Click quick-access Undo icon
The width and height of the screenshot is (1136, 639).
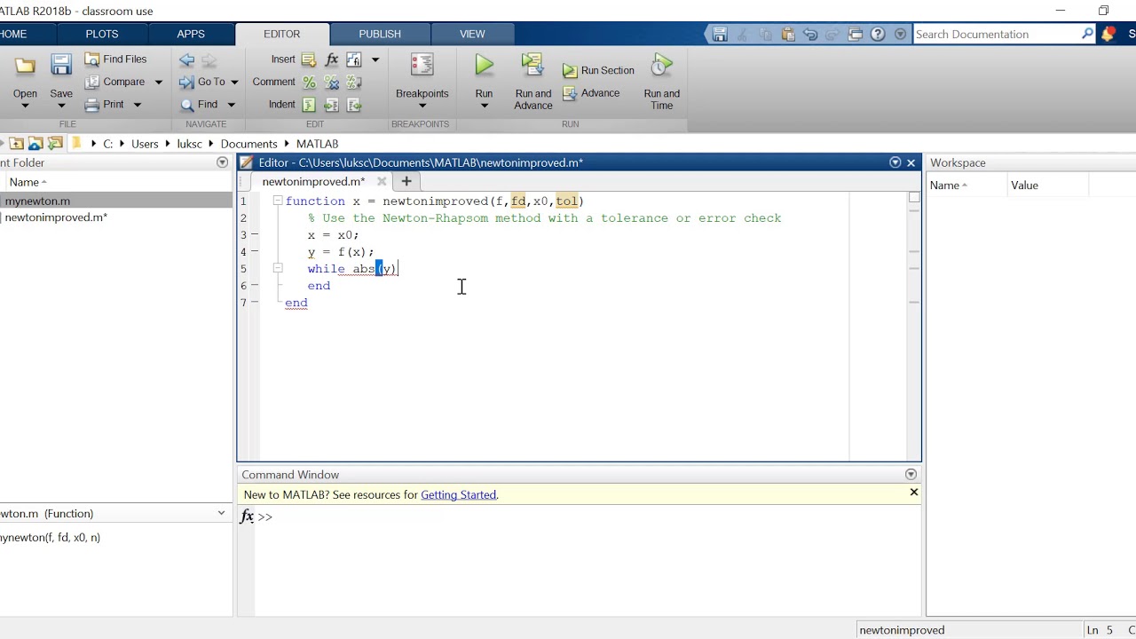pyautogui.click(x=810, y=35)
